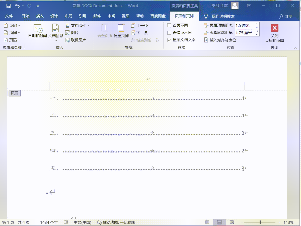The width and height of the screenshot is (301, 226).
Task: Switch to the 审阅 tab
Action: coord(111,16)
